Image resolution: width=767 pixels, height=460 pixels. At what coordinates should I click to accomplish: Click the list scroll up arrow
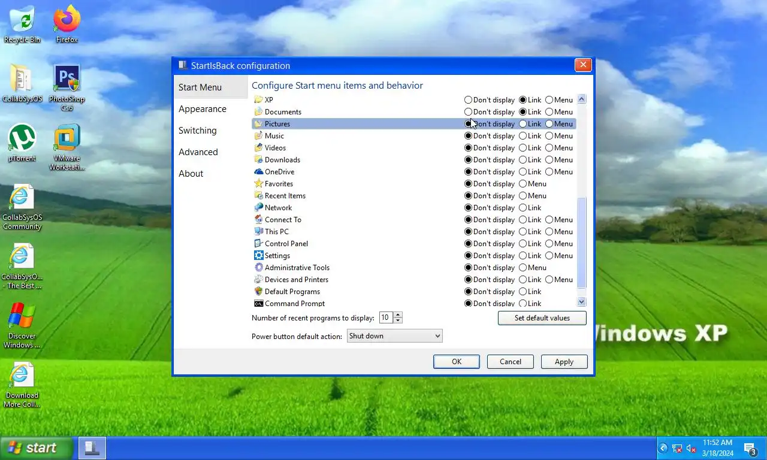click(x=582, y=99)
